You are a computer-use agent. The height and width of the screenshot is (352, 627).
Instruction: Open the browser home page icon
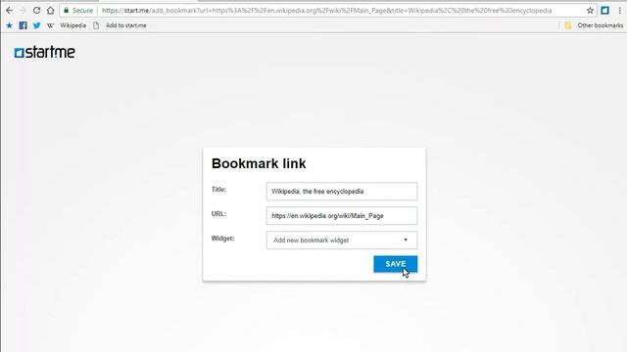pos(50,11)
